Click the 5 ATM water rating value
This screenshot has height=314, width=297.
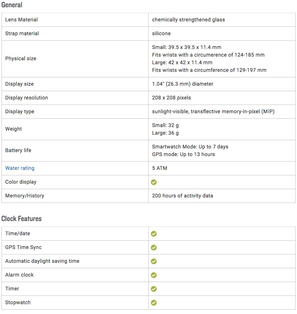coord(160,168)
